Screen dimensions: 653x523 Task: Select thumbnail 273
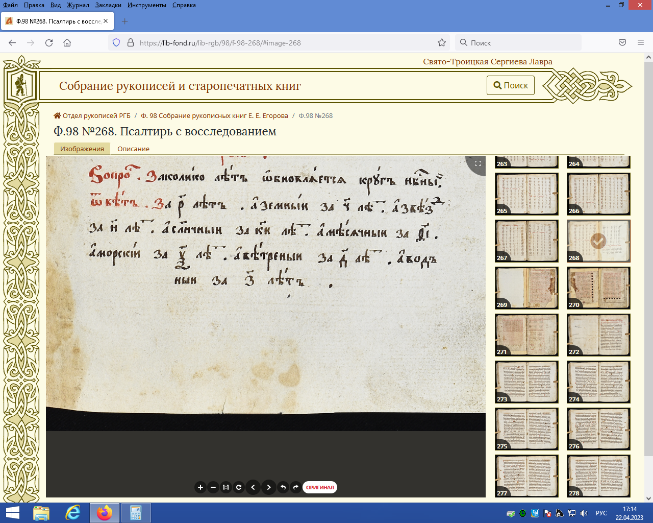526,382
